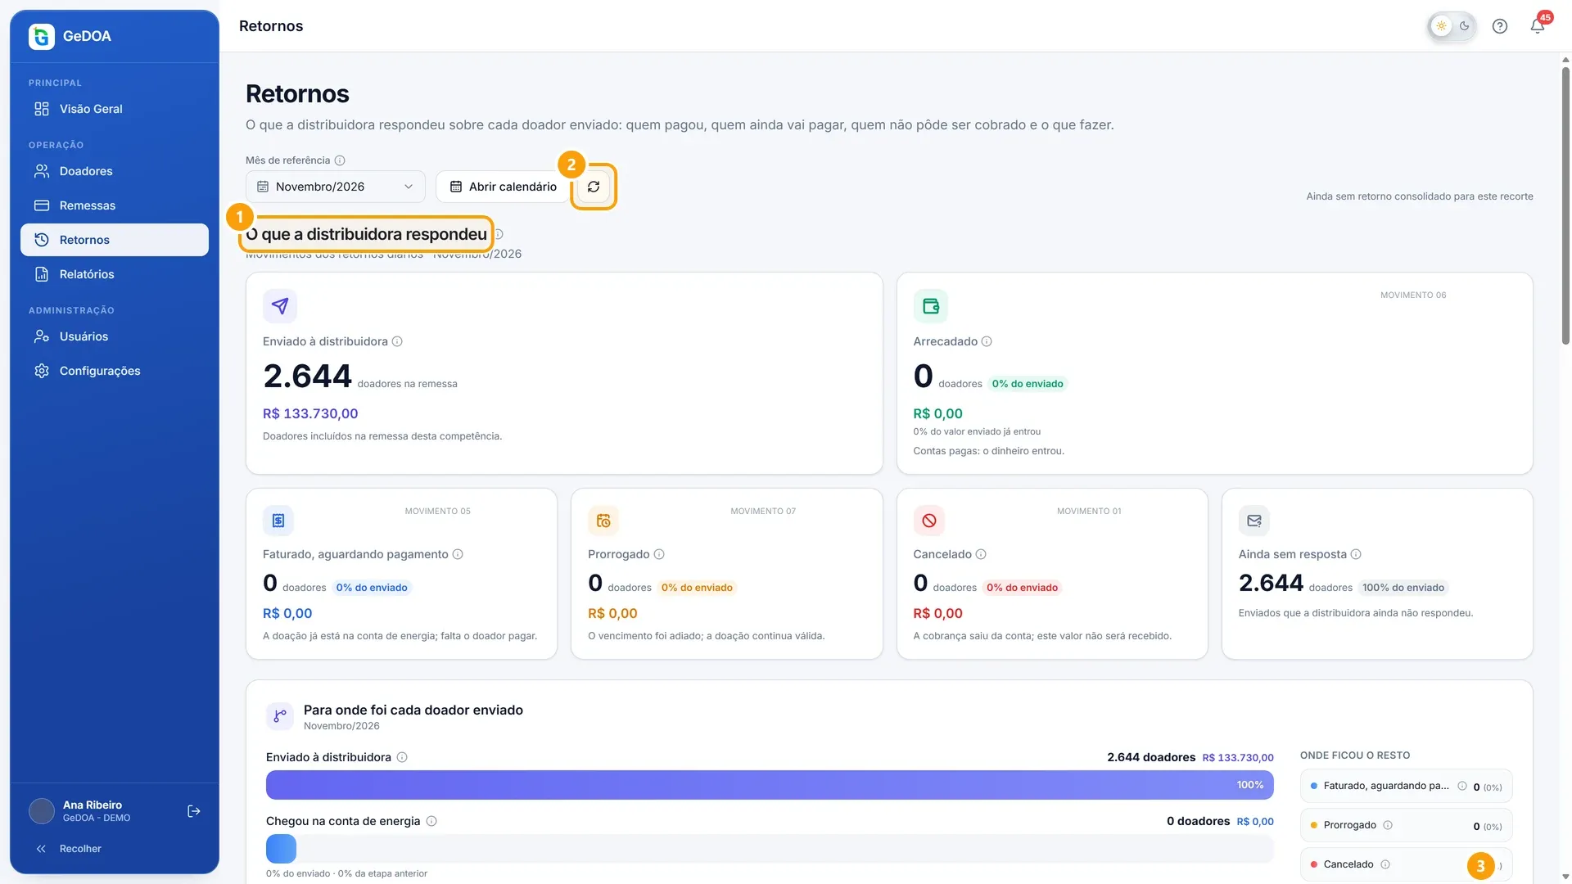1572x884 pixels.
Task: Click the Faturado, aguardando pa... legend row
Action: 1406,787
